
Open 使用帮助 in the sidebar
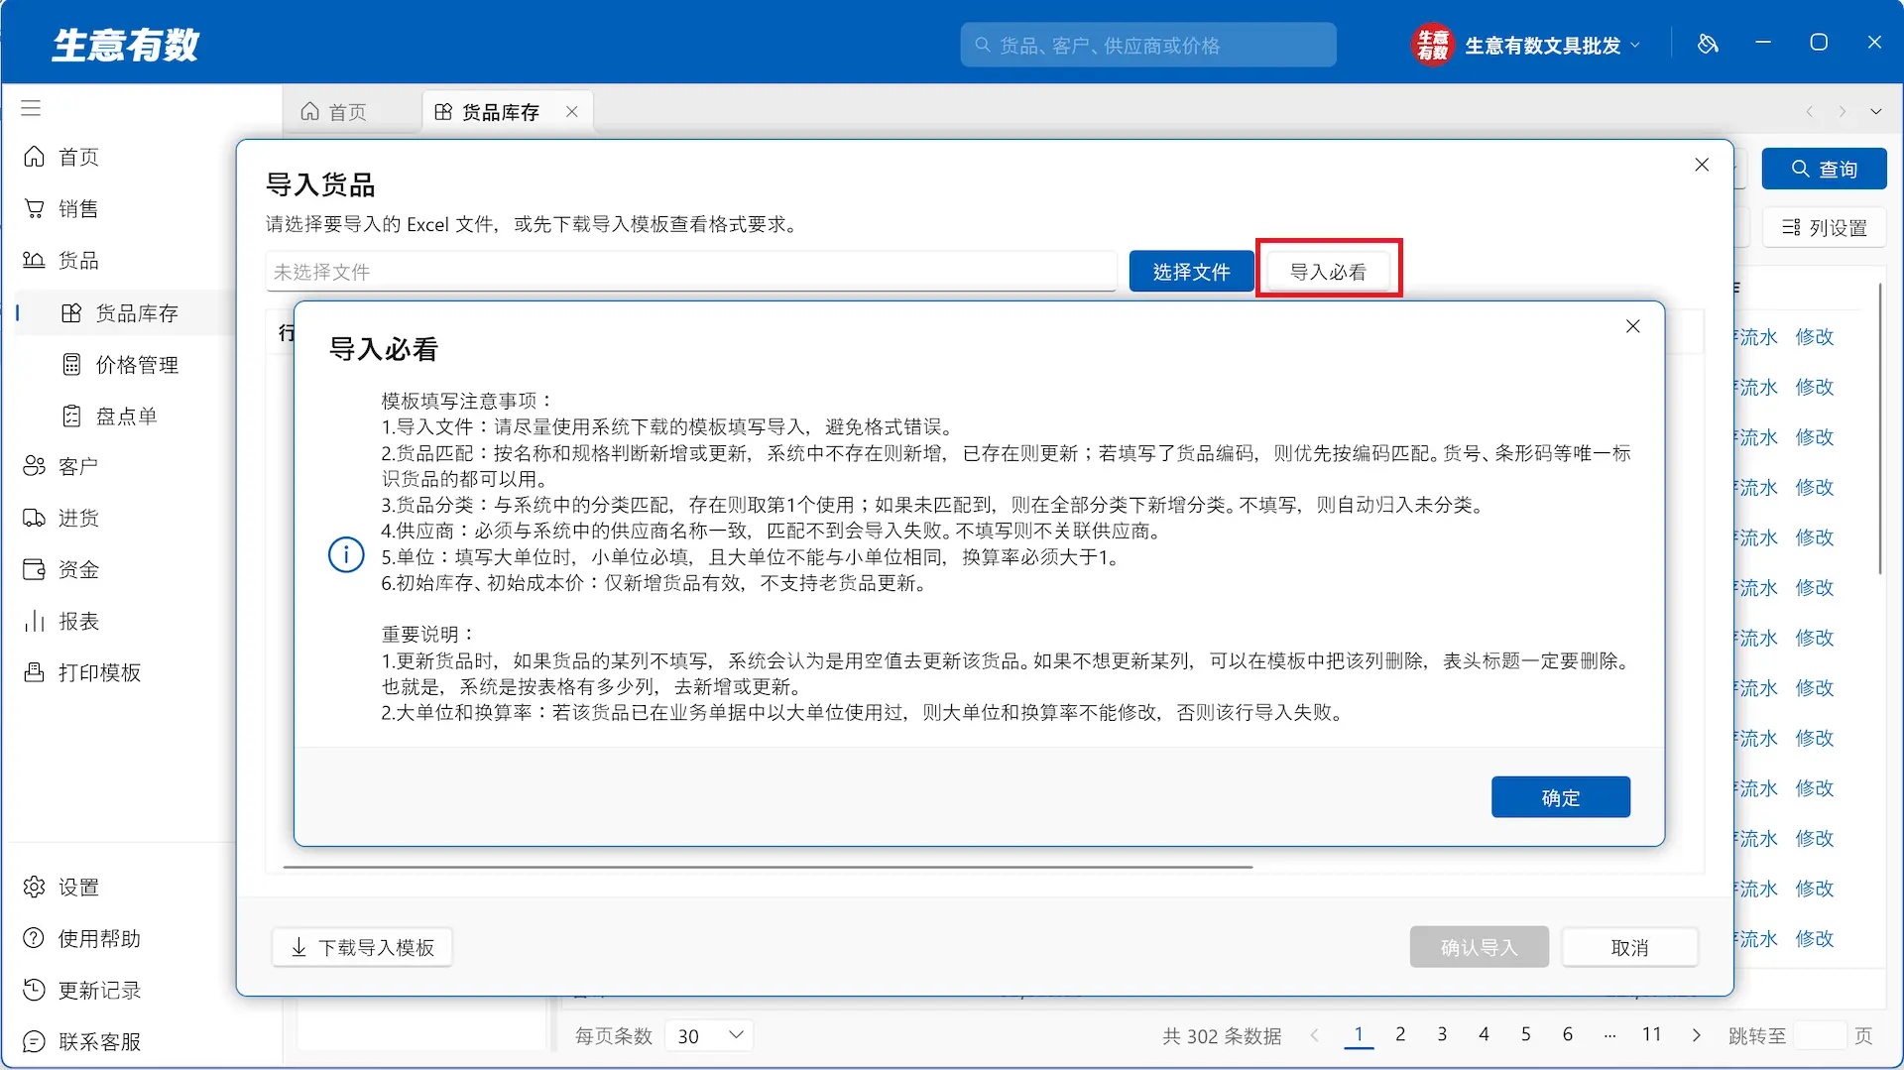pyautogui.click(x=83, y=938)
